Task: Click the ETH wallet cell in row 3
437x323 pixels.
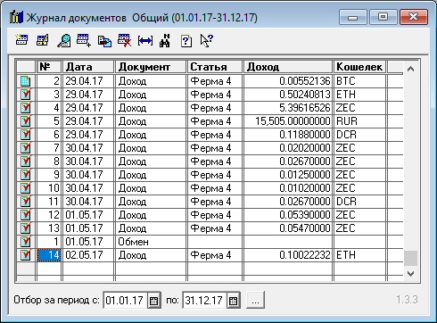Action: click(359, 95)
